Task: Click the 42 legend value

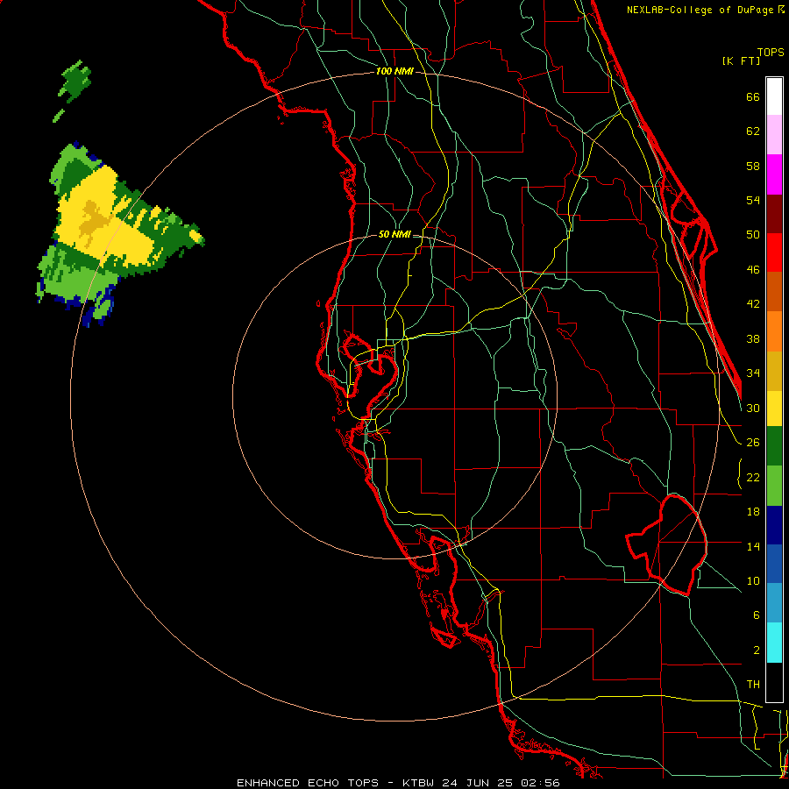Action: (753, 304)
